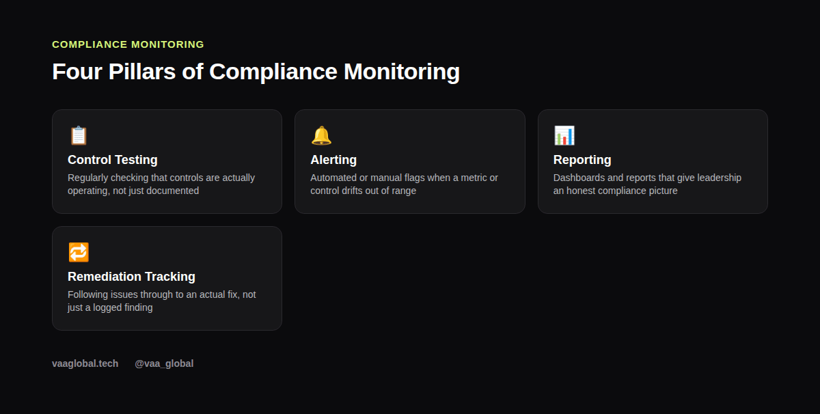Select the Reporting card heading
Screen dimensions: 820x414
click(582, 160)
